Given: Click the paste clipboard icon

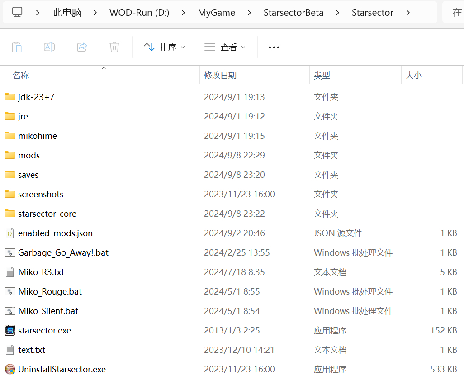Looking at the screenshot, I should click(x=17, y=47).
